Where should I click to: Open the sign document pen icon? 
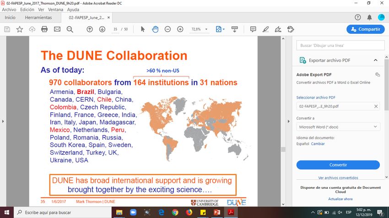click(278, 29)
